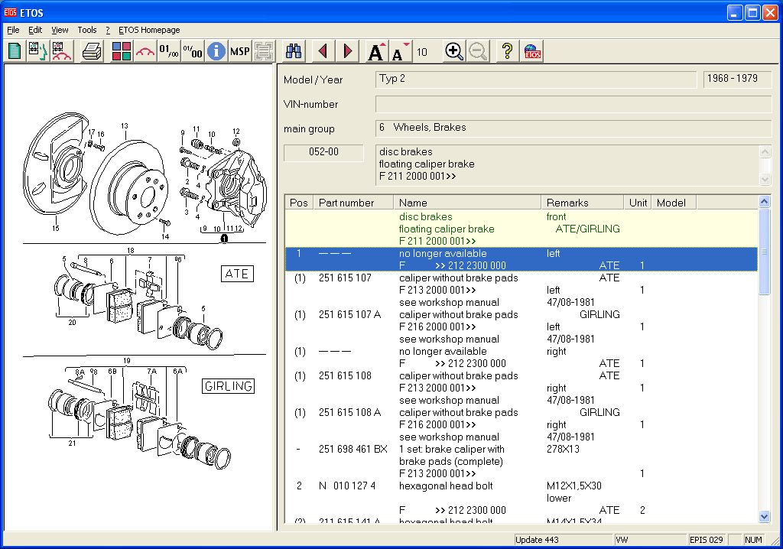
Task: Click description box scroll up arrow
Action: [x=765, y=151]
